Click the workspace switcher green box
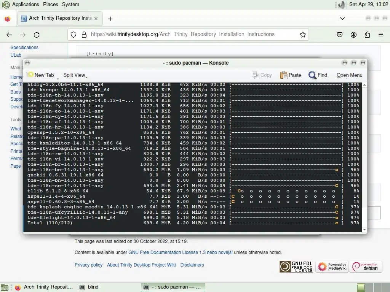 pyautogui.click(x=361, y=287)
